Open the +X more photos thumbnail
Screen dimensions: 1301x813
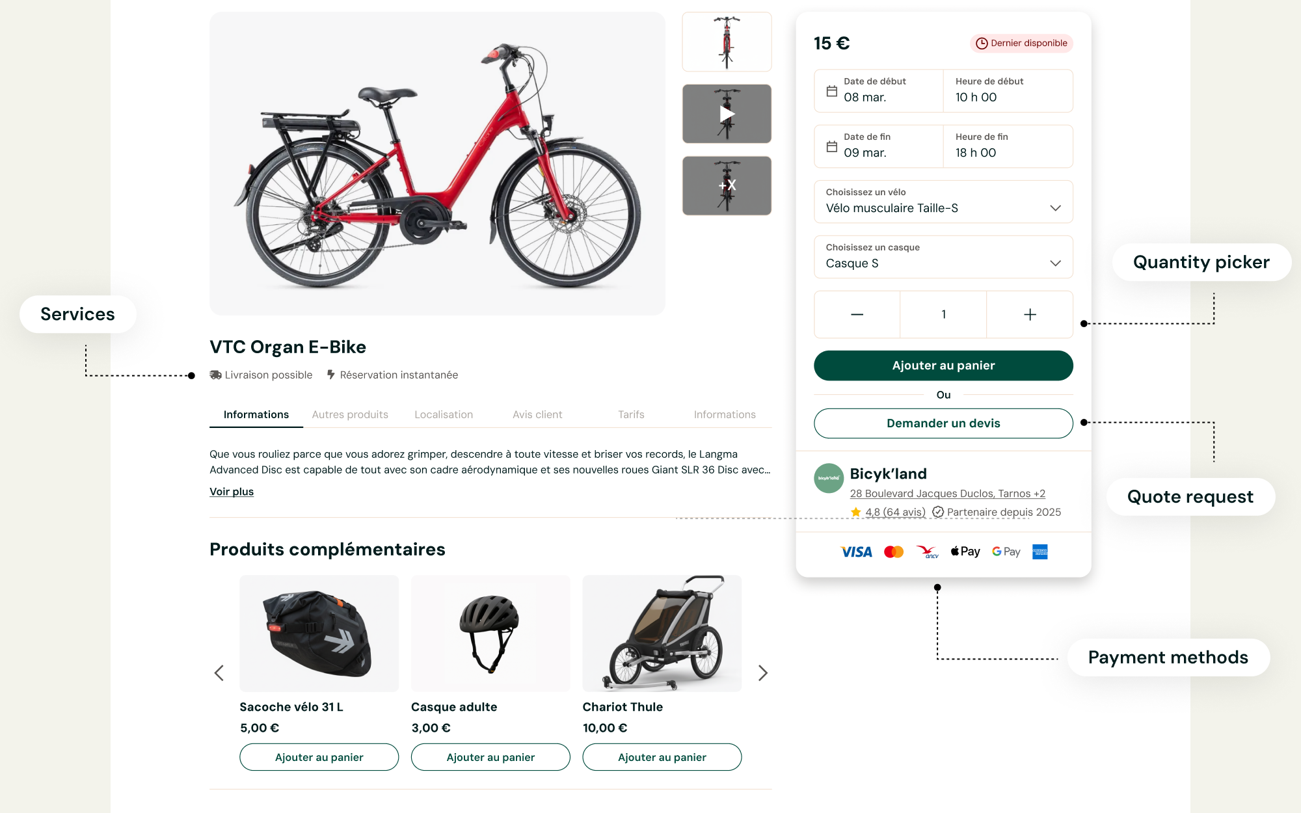coord(727,185)
